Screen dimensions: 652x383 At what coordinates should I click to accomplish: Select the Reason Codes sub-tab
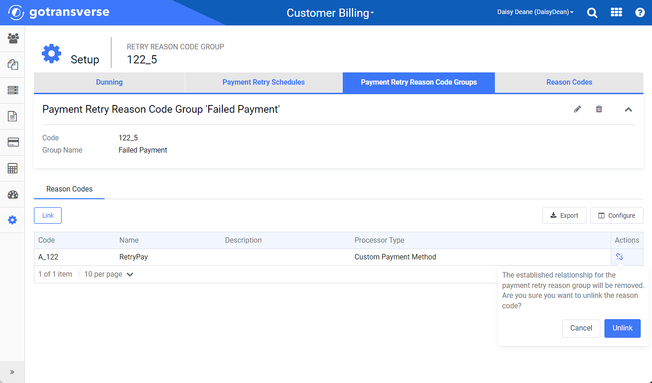69,189
